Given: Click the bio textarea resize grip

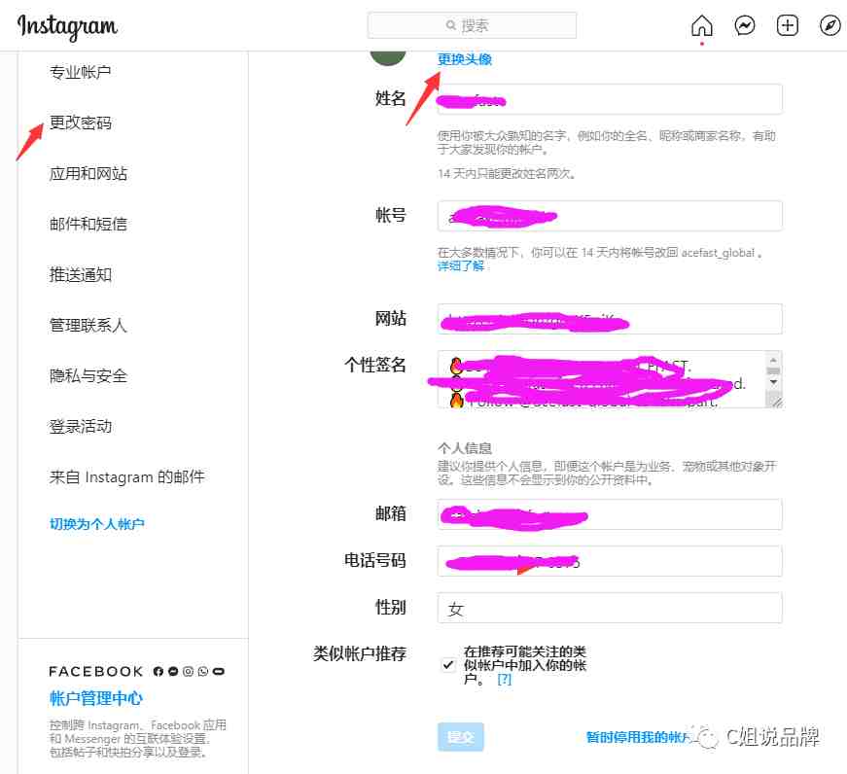Looking at the screenshot, I should 776,402.
